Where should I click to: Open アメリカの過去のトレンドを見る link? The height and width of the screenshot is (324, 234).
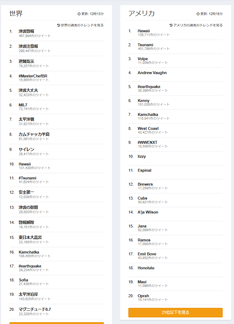(x=198, y=25)
